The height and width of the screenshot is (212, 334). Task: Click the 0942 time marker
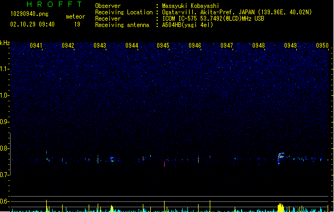click(x=68, y=46)
